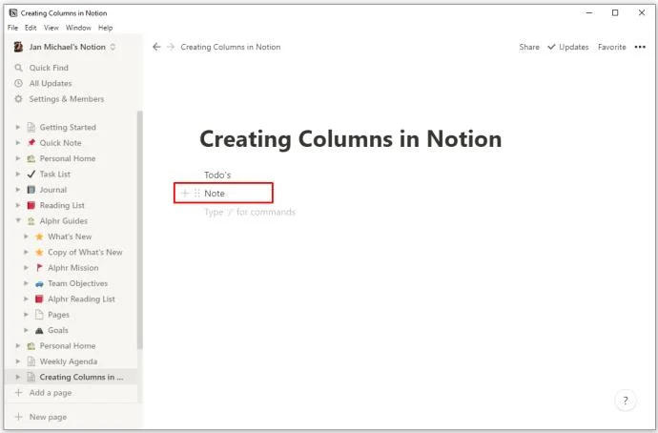Expand the Quick Note page toggle
The image size is (658, 433).
17,143
